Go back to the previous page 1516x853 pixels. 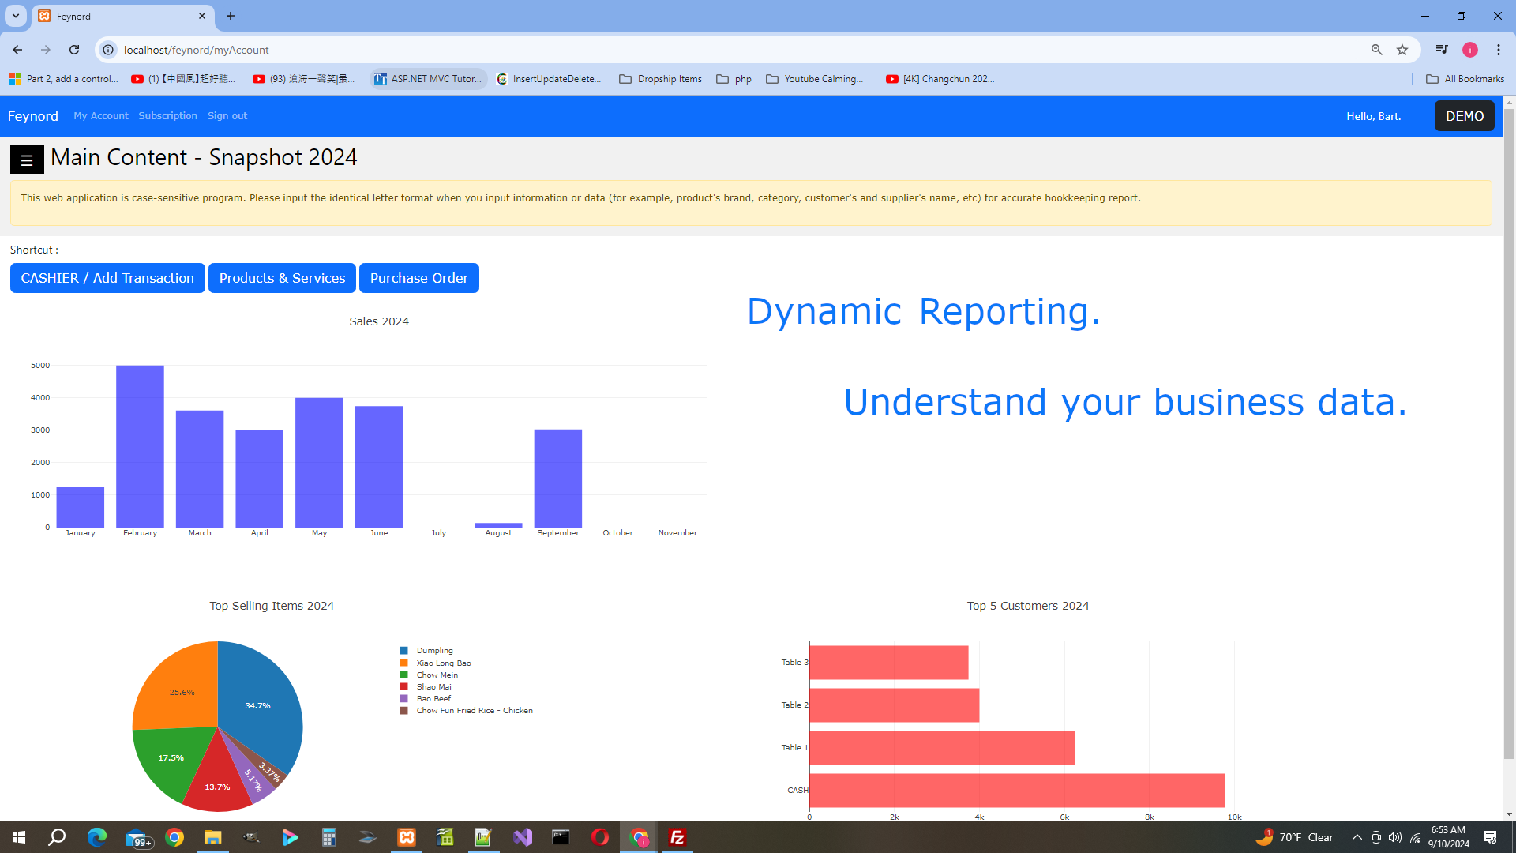[x=17, y=50]
